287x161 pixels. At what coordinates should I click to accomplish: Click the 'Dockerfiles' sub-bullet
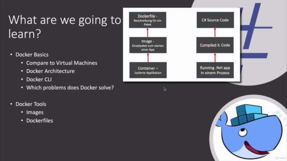[39, 121]
